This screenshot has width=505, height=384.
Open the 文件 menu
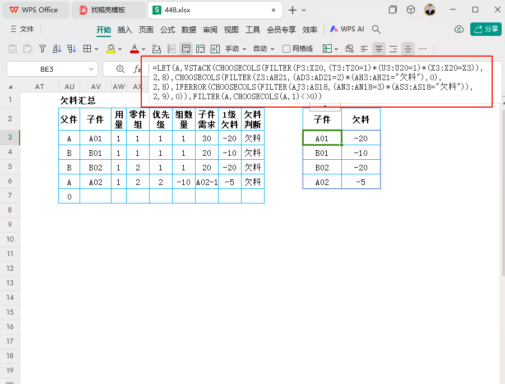click(x=22, y=29)
